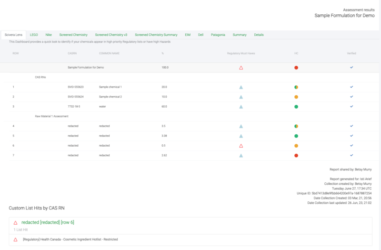Click green hazard circle in row 5

[x=296, y=136]
